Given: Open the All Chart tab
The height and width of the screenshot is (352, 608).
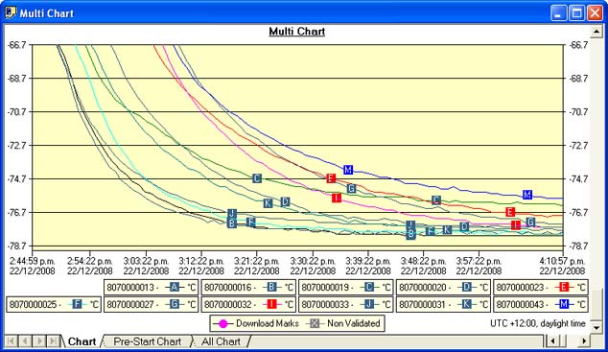Looking at the screenshot, I should click(221, 341).
